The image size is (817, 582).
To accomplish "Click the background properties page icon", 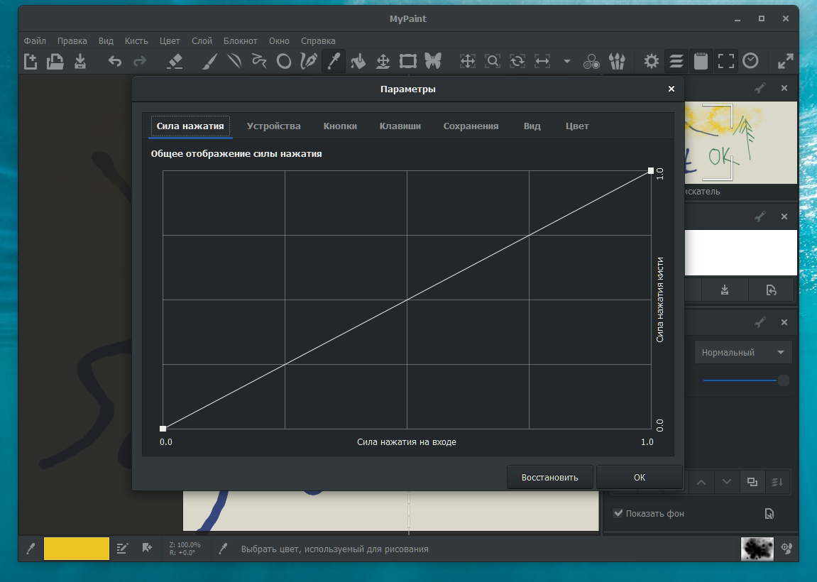I will click(x=769, y=514).
